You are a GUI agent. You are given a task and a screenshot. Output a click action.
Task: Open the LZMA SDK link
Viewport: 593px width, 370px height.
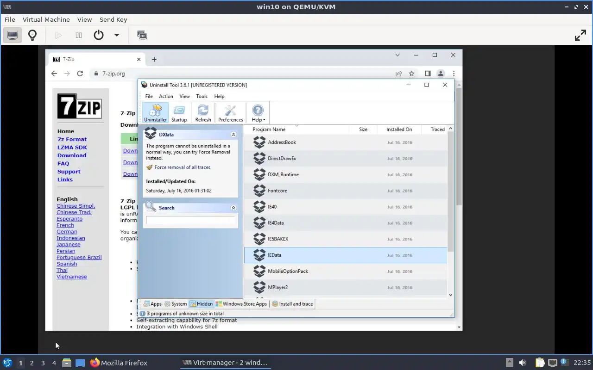tap(72, 148)
